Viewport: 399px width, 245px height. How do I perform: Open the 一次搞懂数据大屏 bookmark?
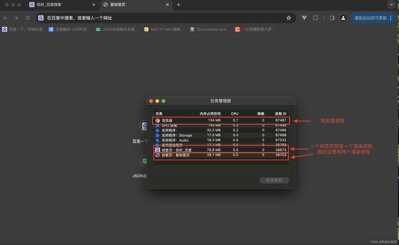(255, 29)
